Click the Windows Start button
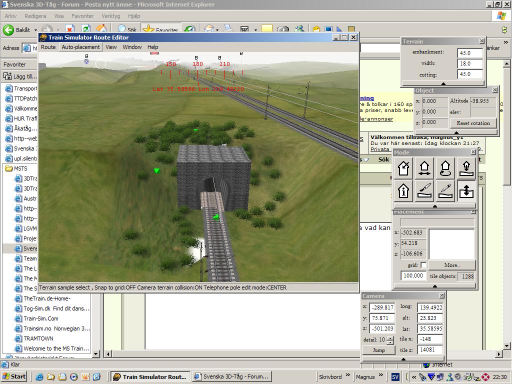512x384 pixels. [14, 376]
